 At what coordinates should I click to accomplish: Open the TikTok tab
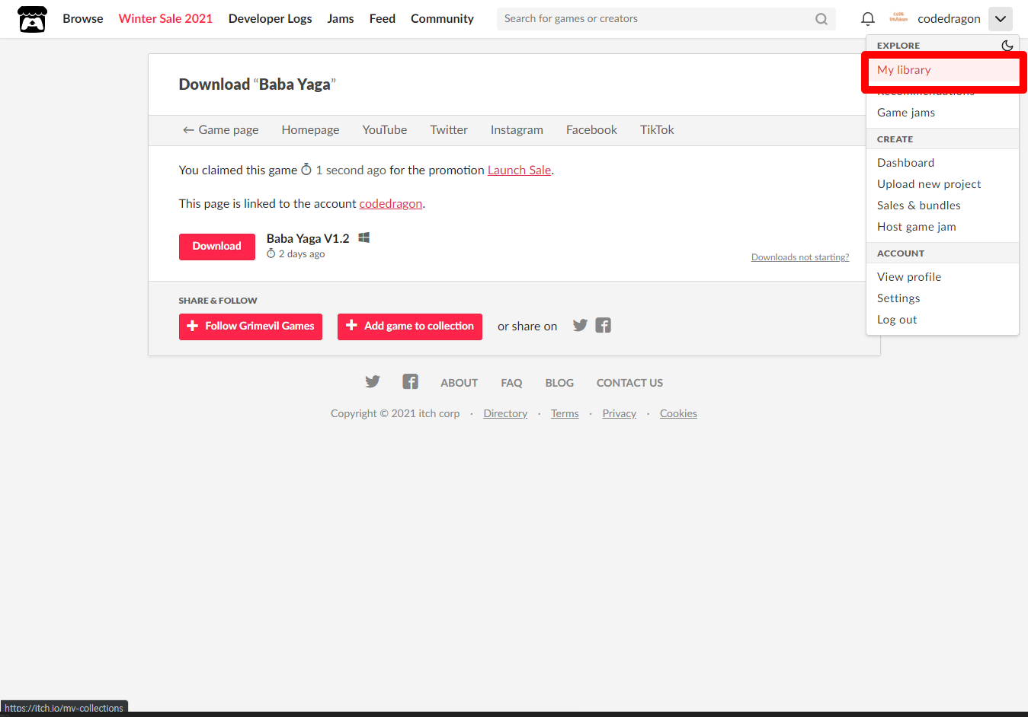[x=657, y=130]
